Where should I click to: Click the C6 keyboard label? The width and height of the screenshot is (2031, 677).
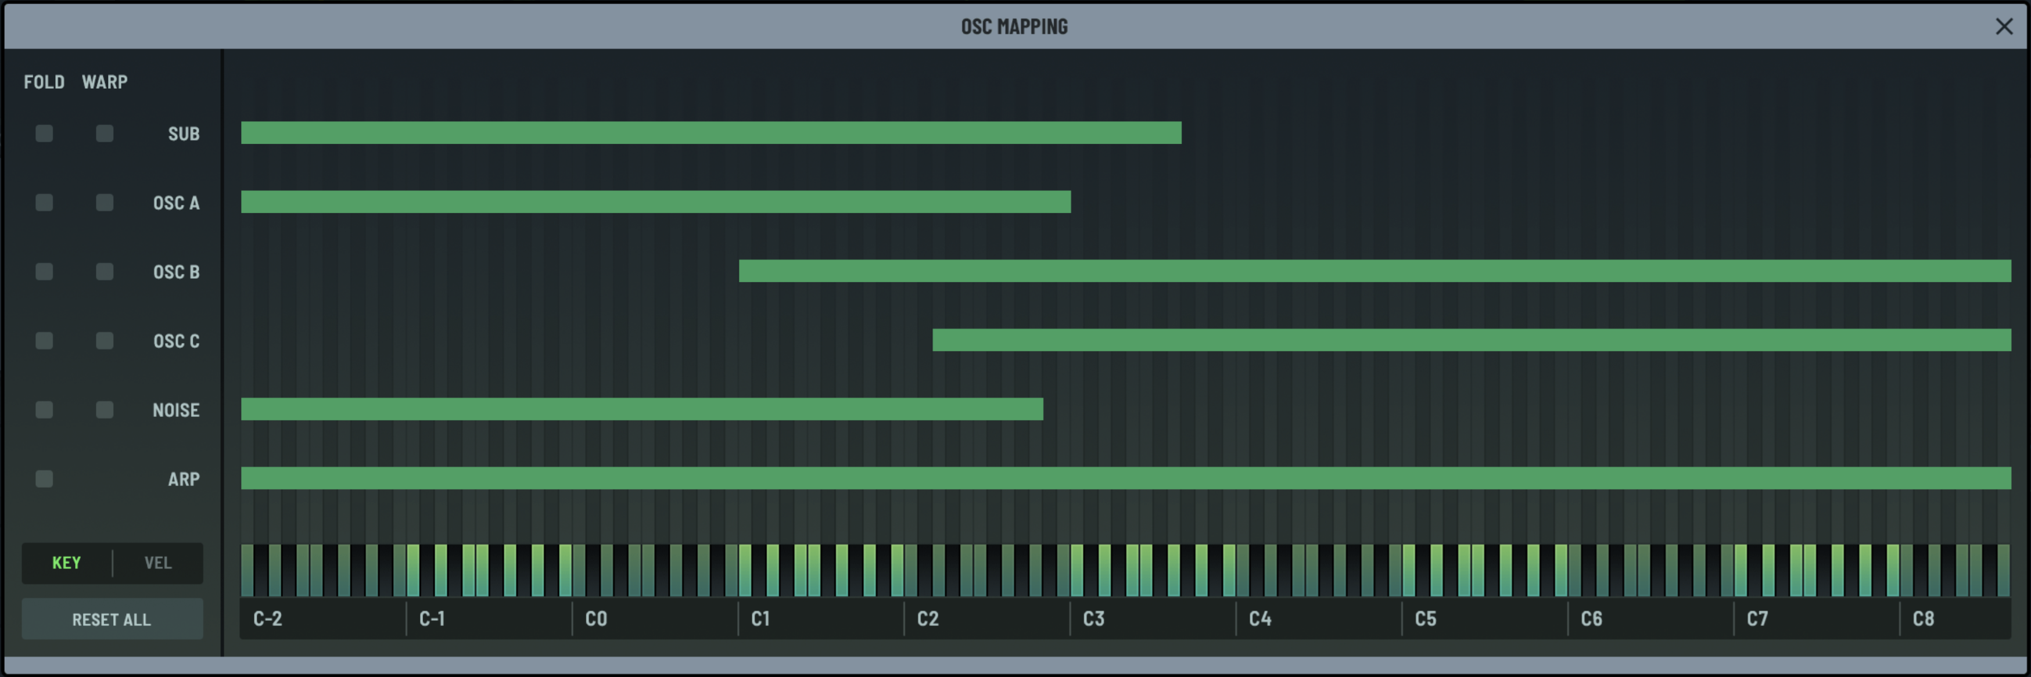1592,619
